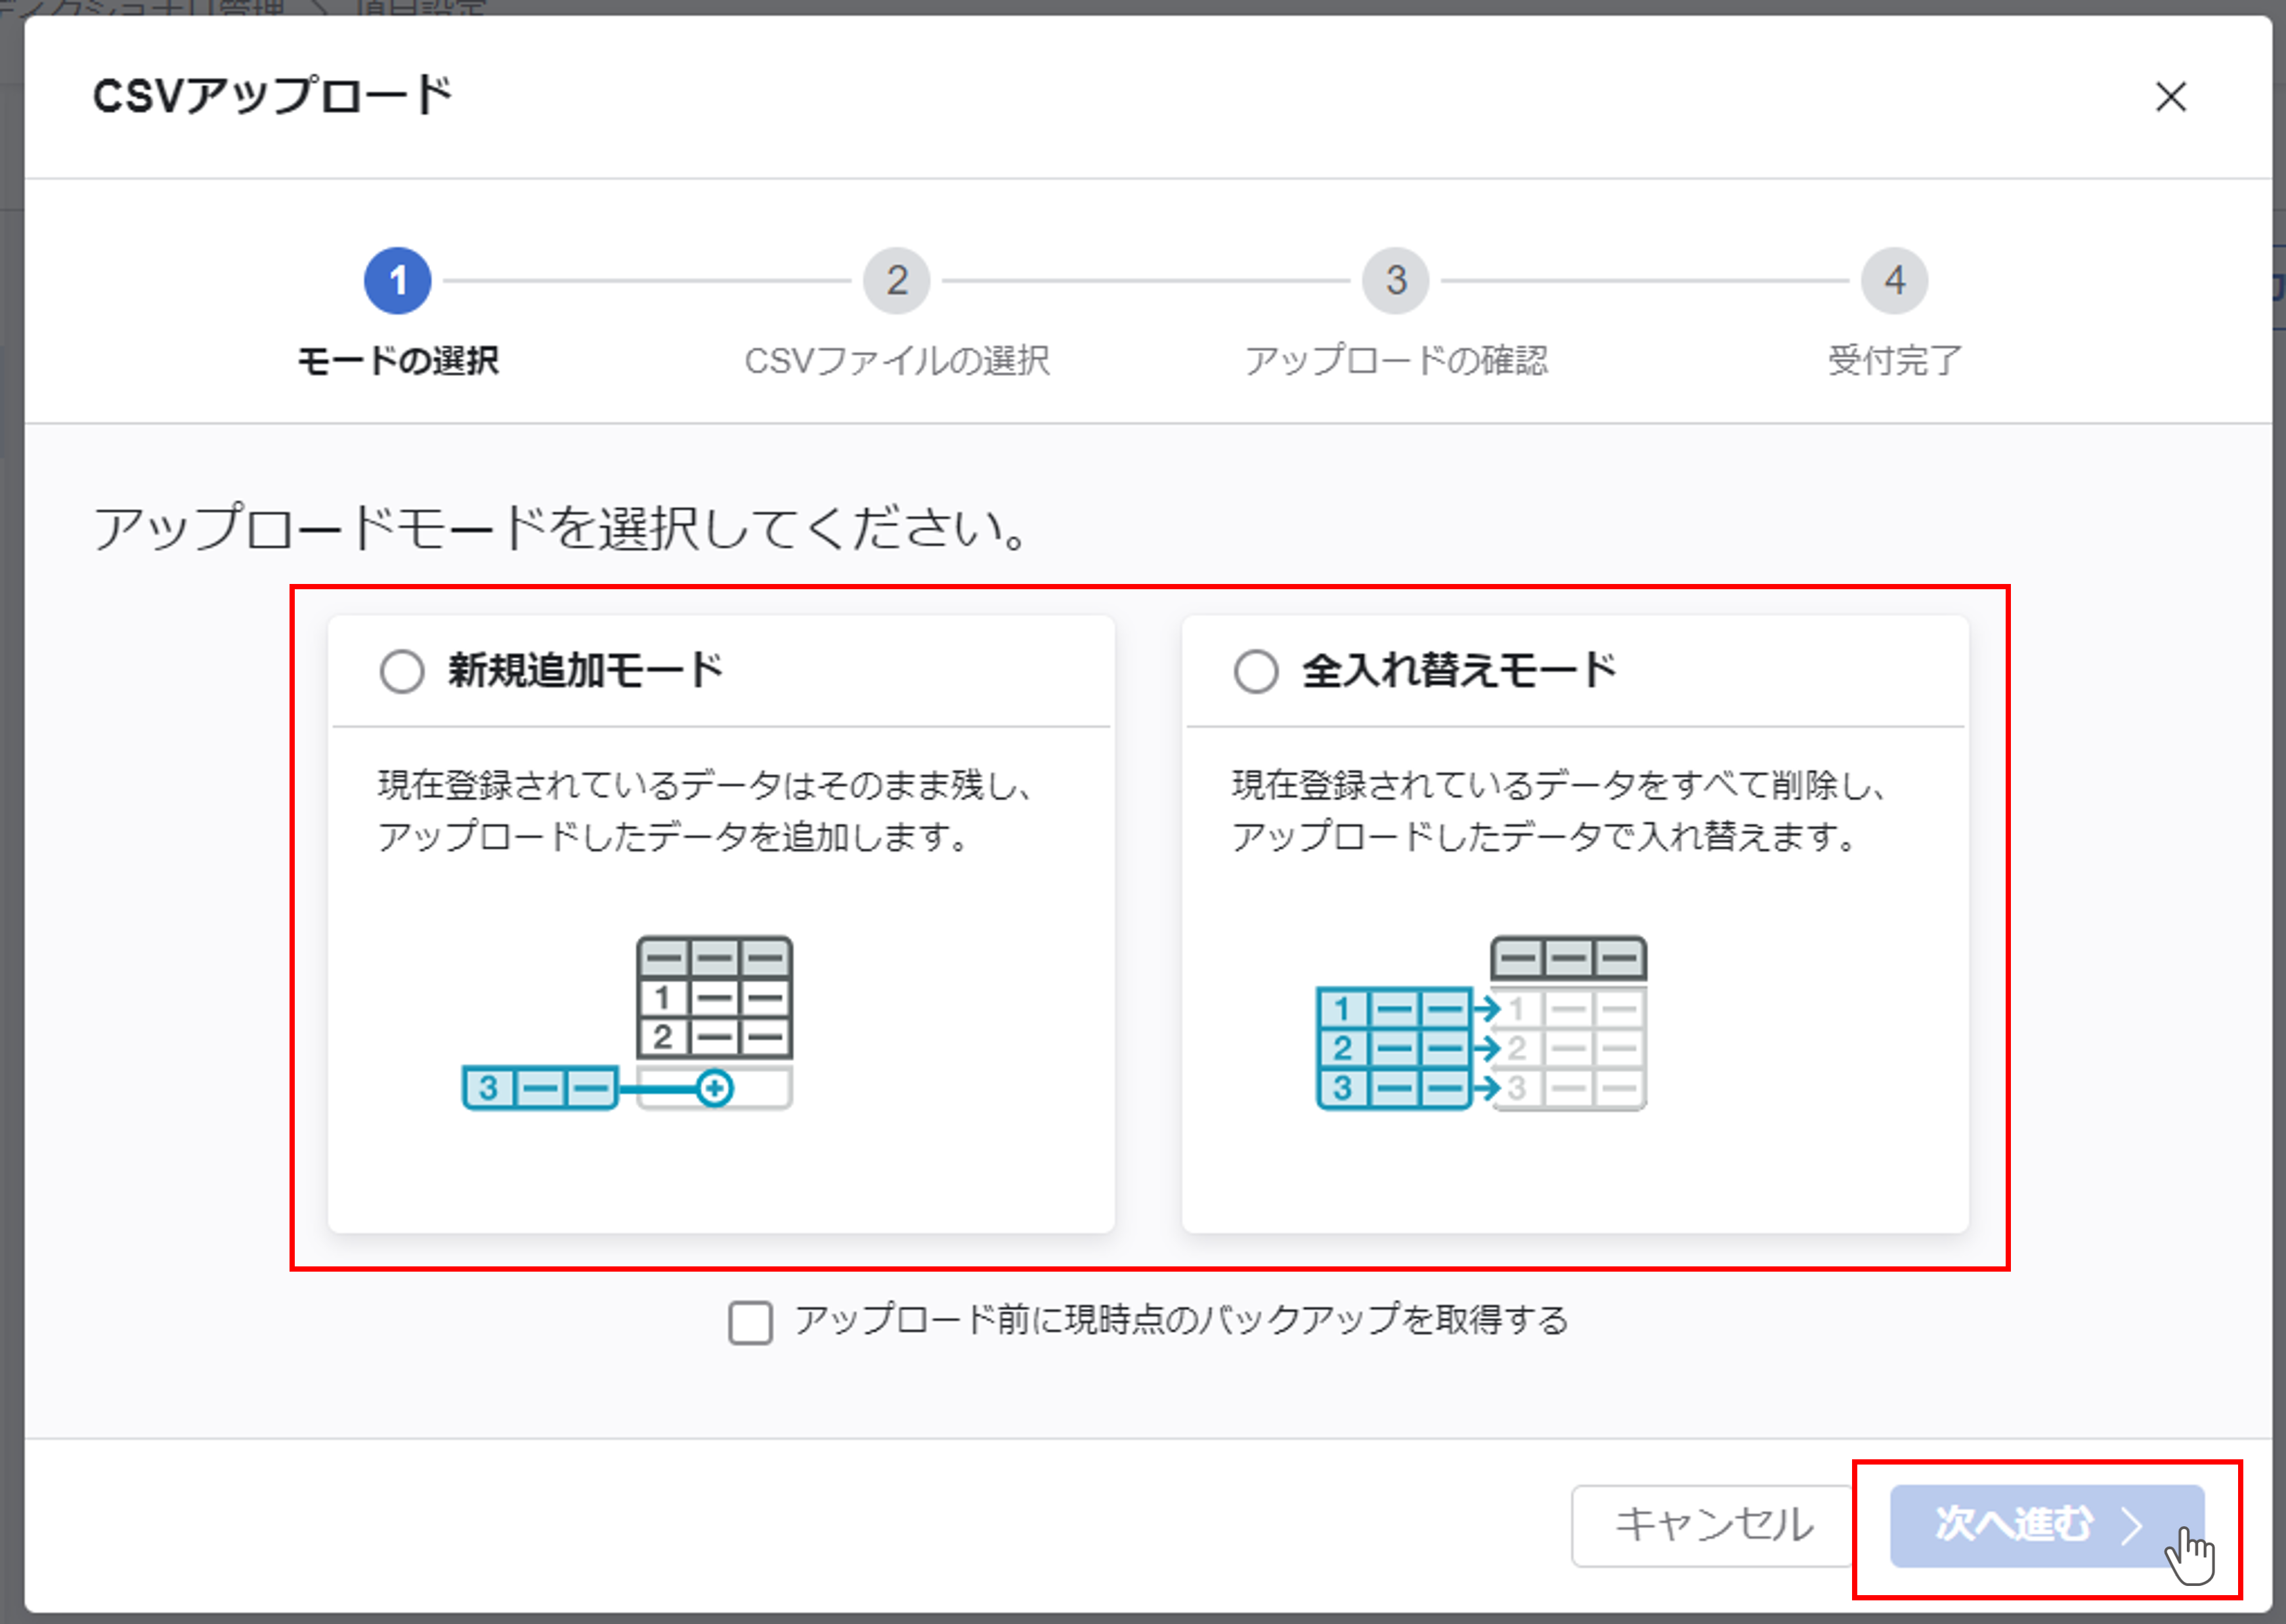Click the CSVアップロード dialog title
The height and width of the screenshot is (1624, 2286).
coord(271,97)
